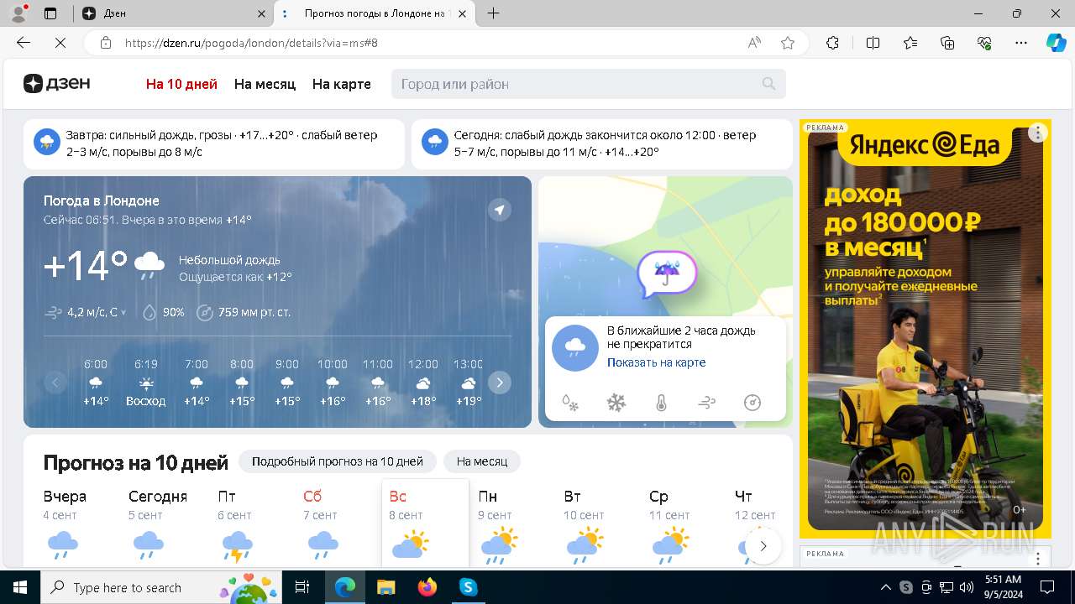Click the 'На месяц' pill button
Screen dimensions: 1075x604
click(x=482, y=461)
